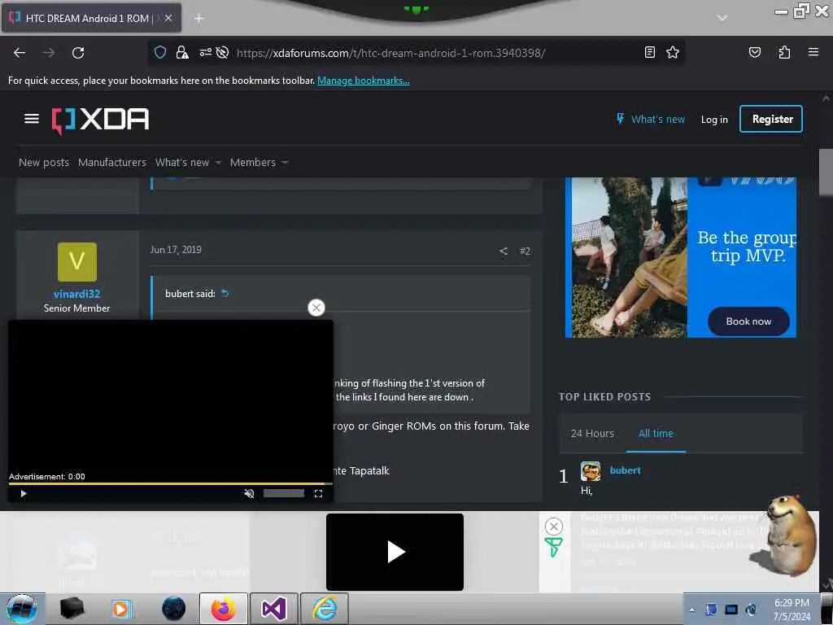This screenshot has height=625, width=833.
Task: Open the extensions puzzle icon
Action: (x=784, y=52)
